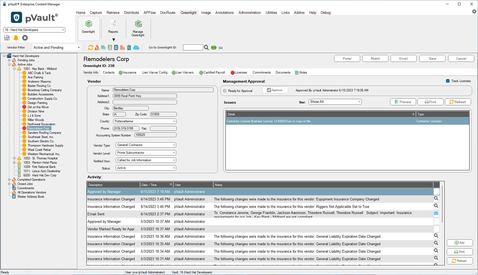Click the teal clipboard checklist toolbar icon
This screenshot has height=275, width=478.
tap(129, 47)
